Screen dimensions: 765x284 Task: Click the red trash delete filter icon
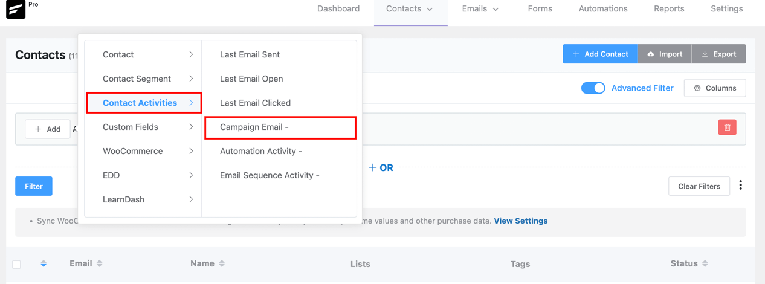click(x=727, y=127)
